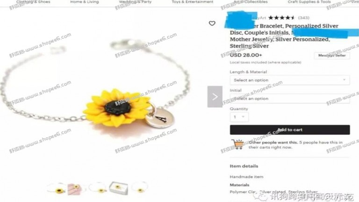Image resolution: width=359 pixels, height=202 pixels.
Task: Open the Quantity dropdown
Action: pyautogui.click(x=239, y=117)
